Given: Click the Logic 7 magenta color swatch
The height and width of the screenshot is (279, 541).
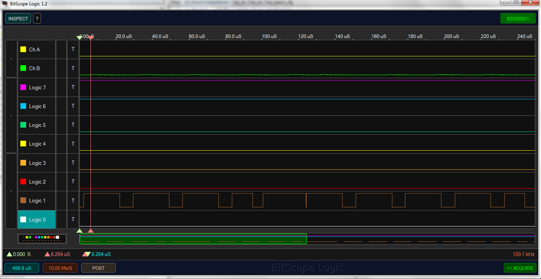Looking at the screenshot, I should 23,88.
